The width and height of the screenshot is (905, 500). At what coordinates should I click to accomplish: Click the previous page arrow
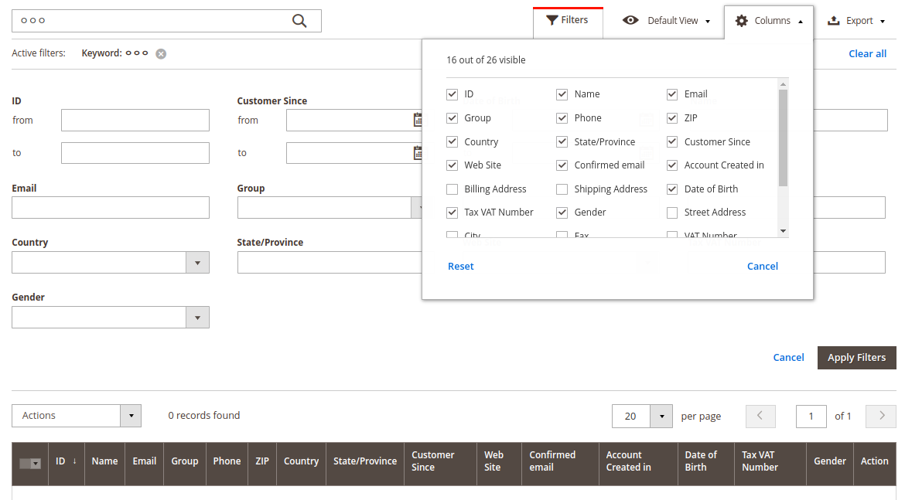coord(760,416)
